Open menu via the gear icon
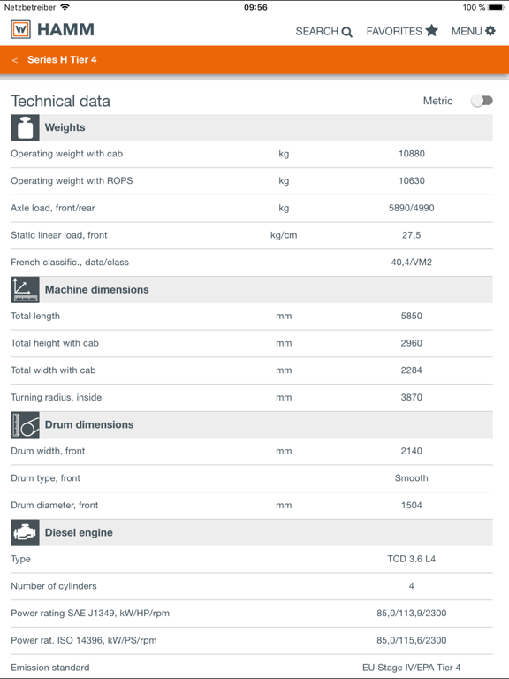This screenshot has width=509, height=679. [x=490, y=31]
